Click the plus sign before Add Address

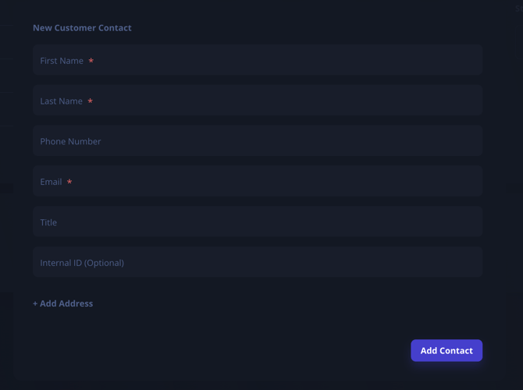point(35,303)
